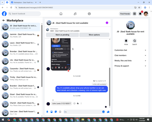Screen dimensions: 152x122
Task: Choose a GIF icon
Action: point(60,112)
